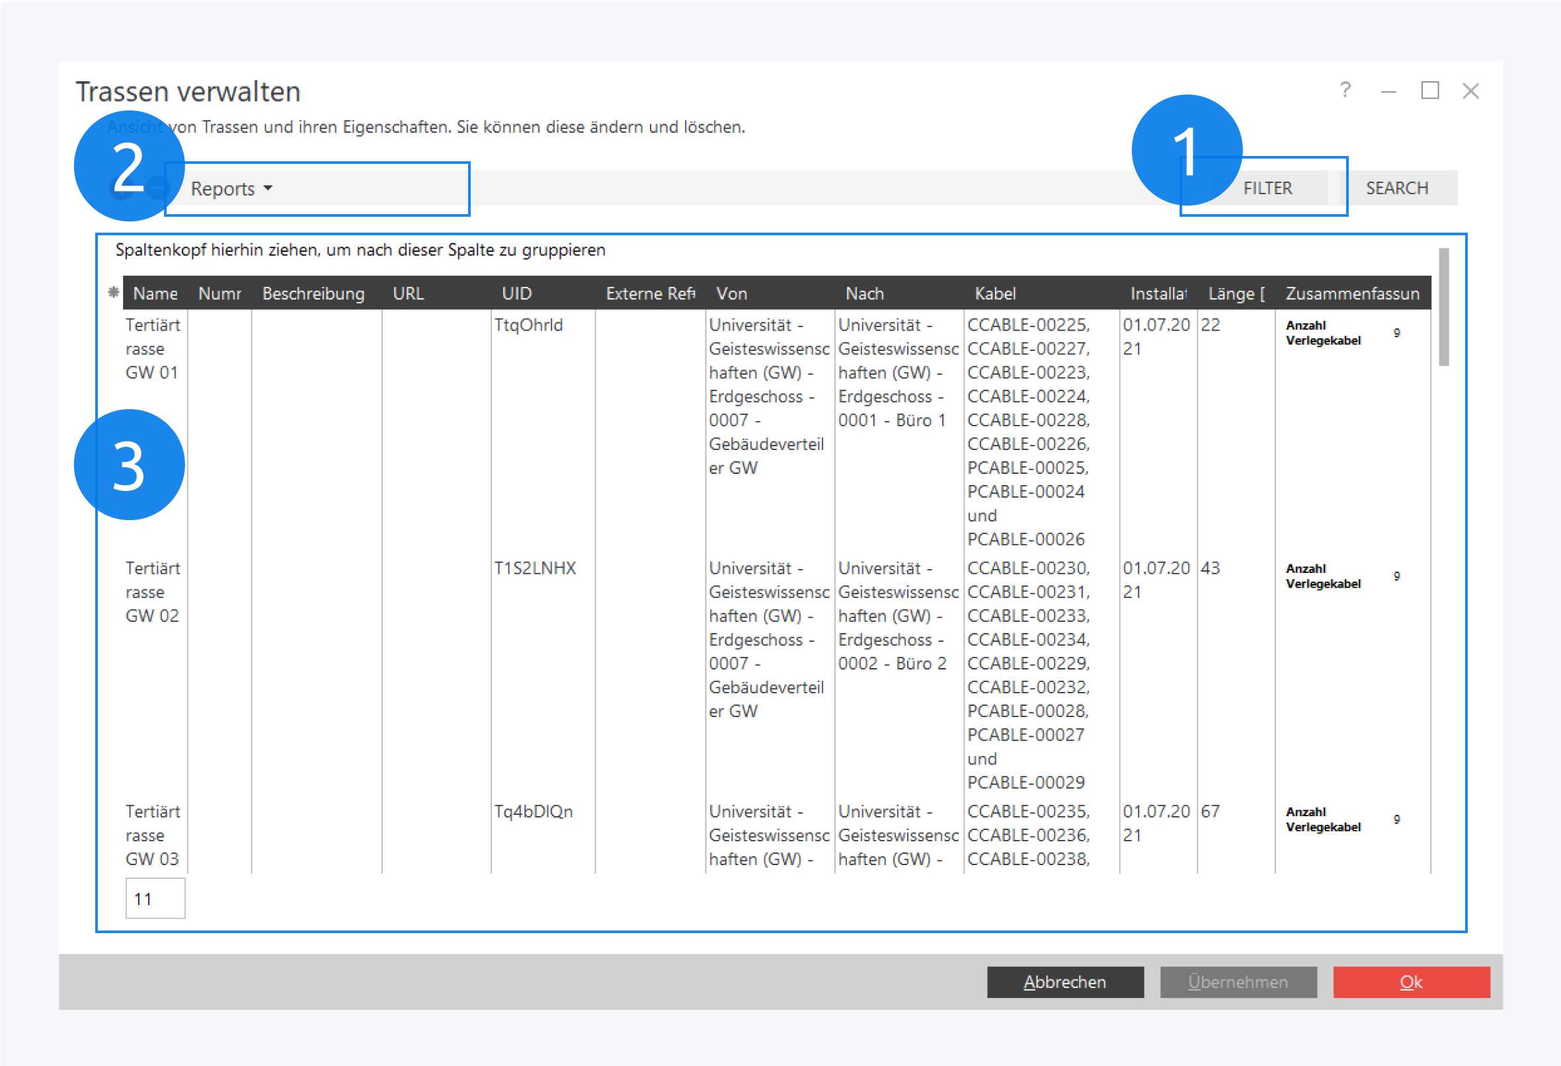1561x1066 pixels.
Task: Sort by the UID column header
Action: (516, 293)
